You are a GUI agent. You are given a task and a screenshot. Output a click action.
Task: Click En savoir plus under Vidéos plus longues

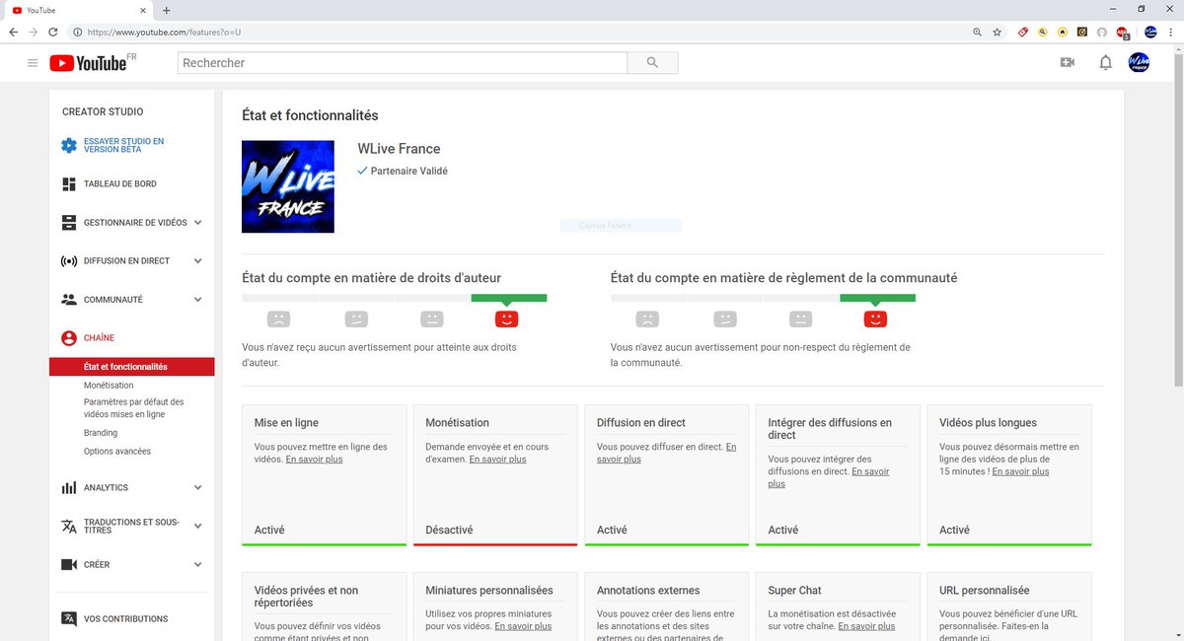coord(1020,472)
